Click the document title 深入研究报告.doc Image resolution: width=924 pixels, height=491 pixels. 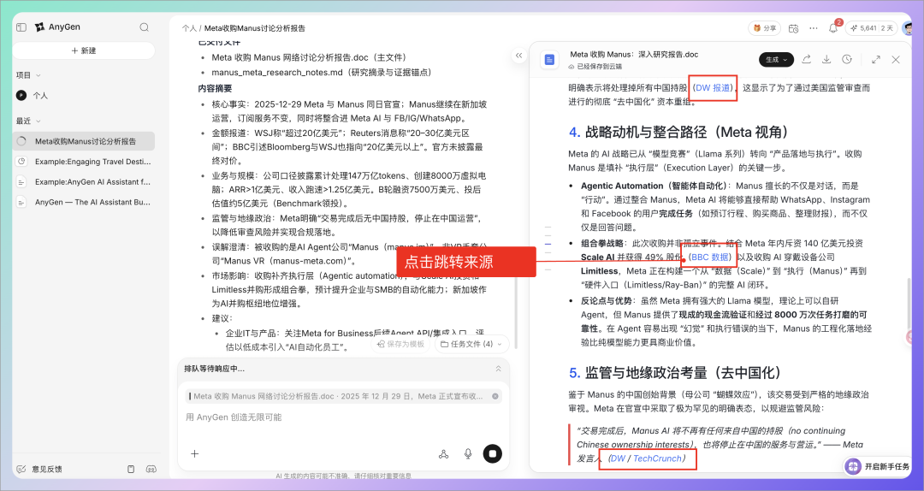click(634, 54)
